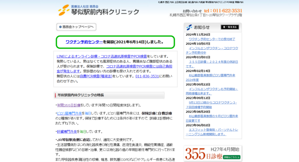Viewport: 299px width, 162px height.
Task: Open news 杉山敏郎客員教授の9月ピロリ菌外来
Action: [212, 118]
